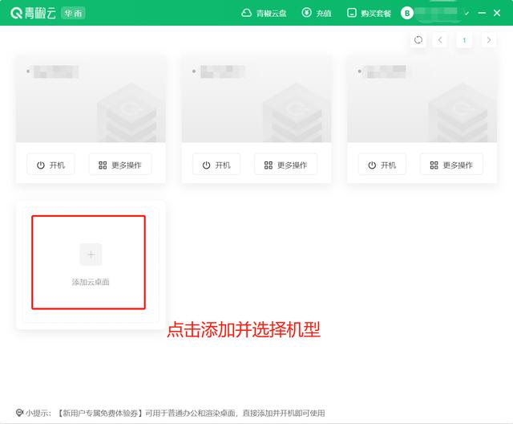This screenshot has height=424, width=513.
Task: Select first cloud desktop thumbnail
Action: pyautogui.click(x=91, y=100)
